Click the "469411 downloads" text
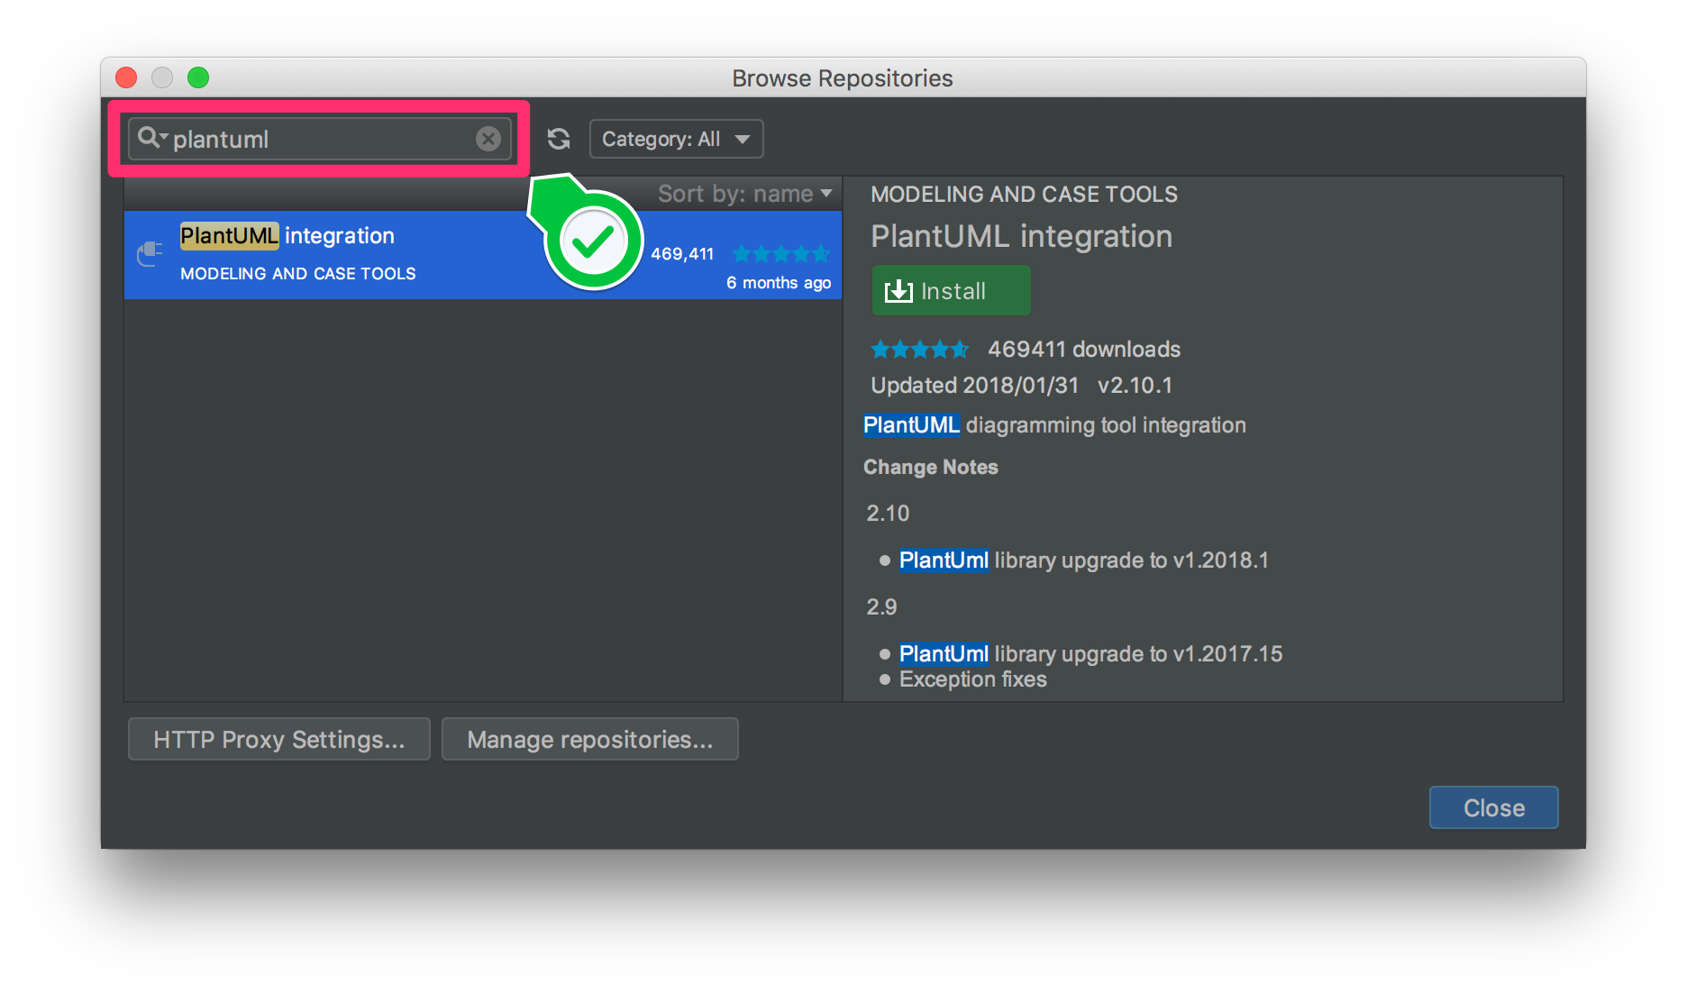This screenshot has width=1687, height=993. tap(1084, 349)
